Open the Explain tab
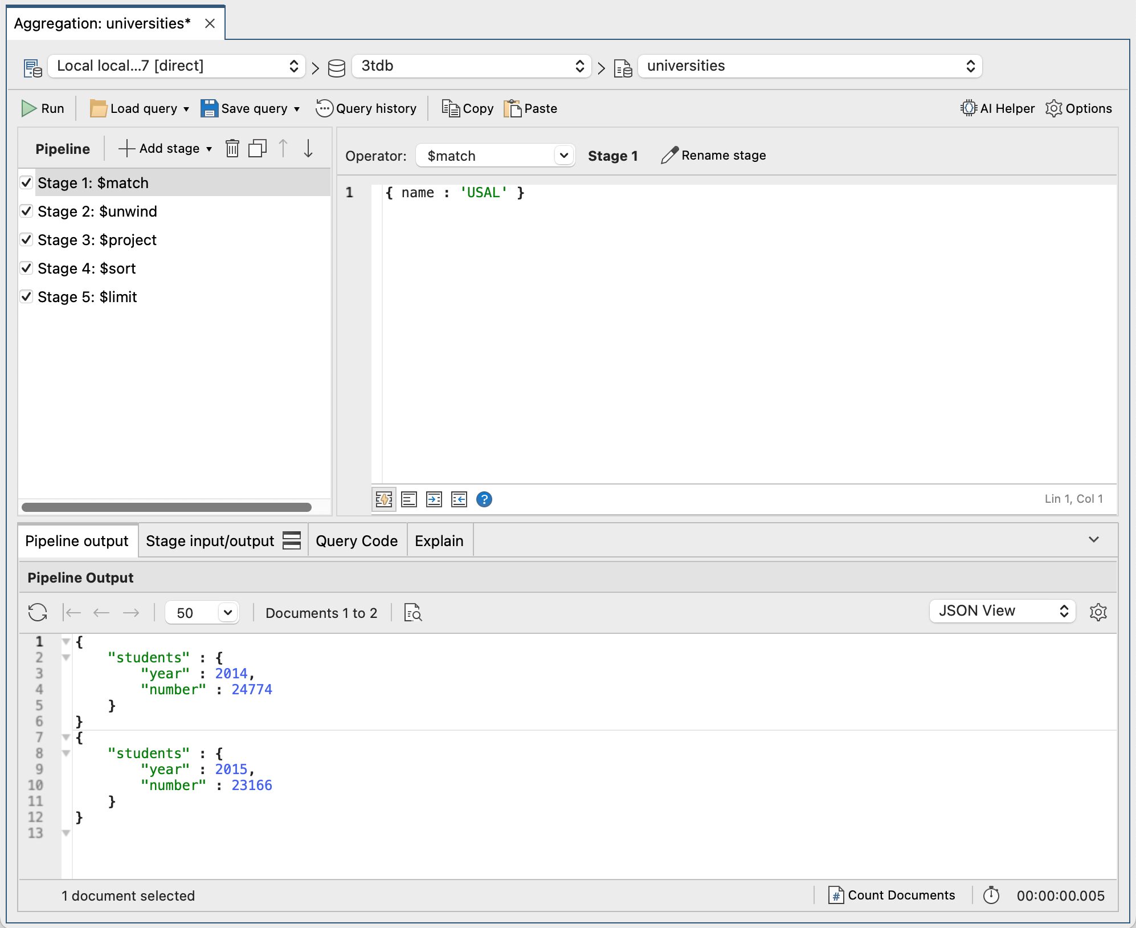This screenshot has width=1136, height=928. pyautogui.click(x=439, y=540)
